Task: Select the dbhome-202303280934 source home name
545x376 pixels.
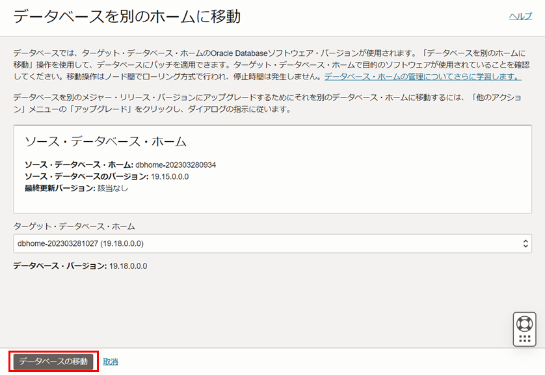Action: coord(176,165)
